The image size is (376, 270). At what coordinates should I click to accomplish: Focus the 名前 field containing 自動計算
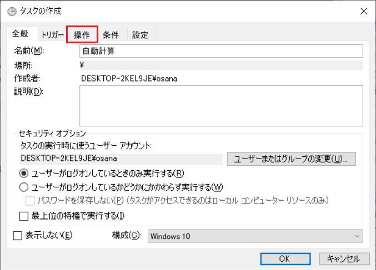point(221,51)
